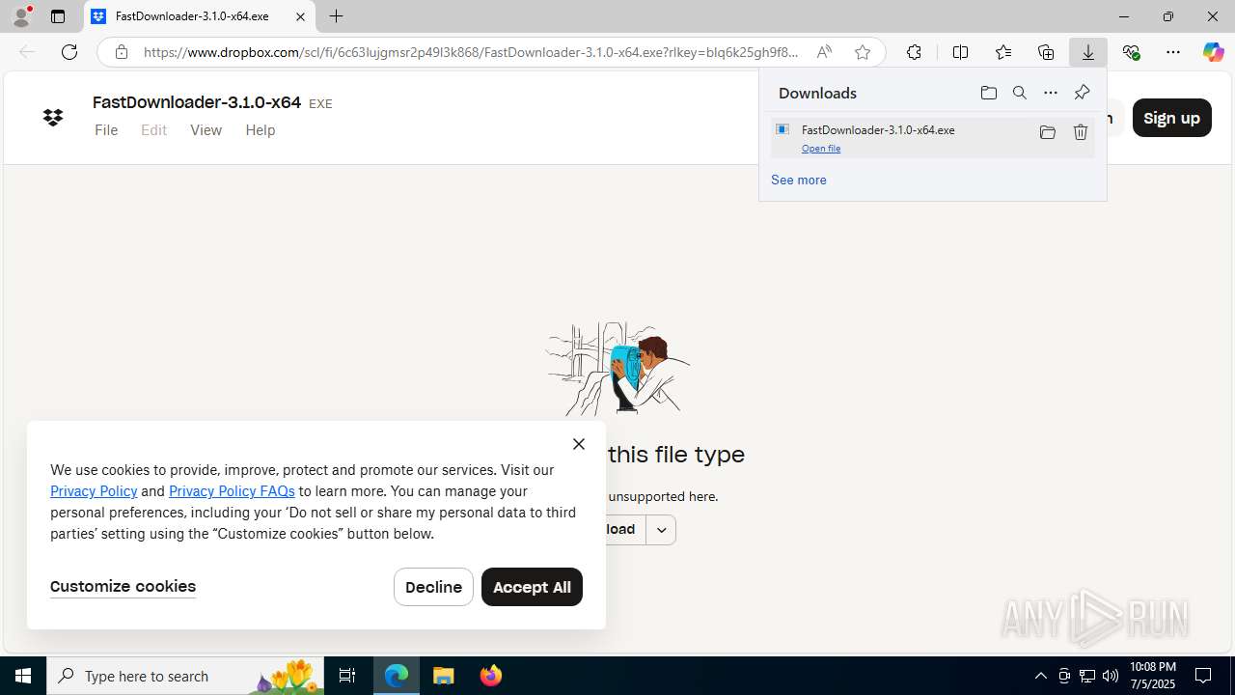1235x695 pixels.
Task: Show FastDownloader file in folder
Action: point(1047,132)
